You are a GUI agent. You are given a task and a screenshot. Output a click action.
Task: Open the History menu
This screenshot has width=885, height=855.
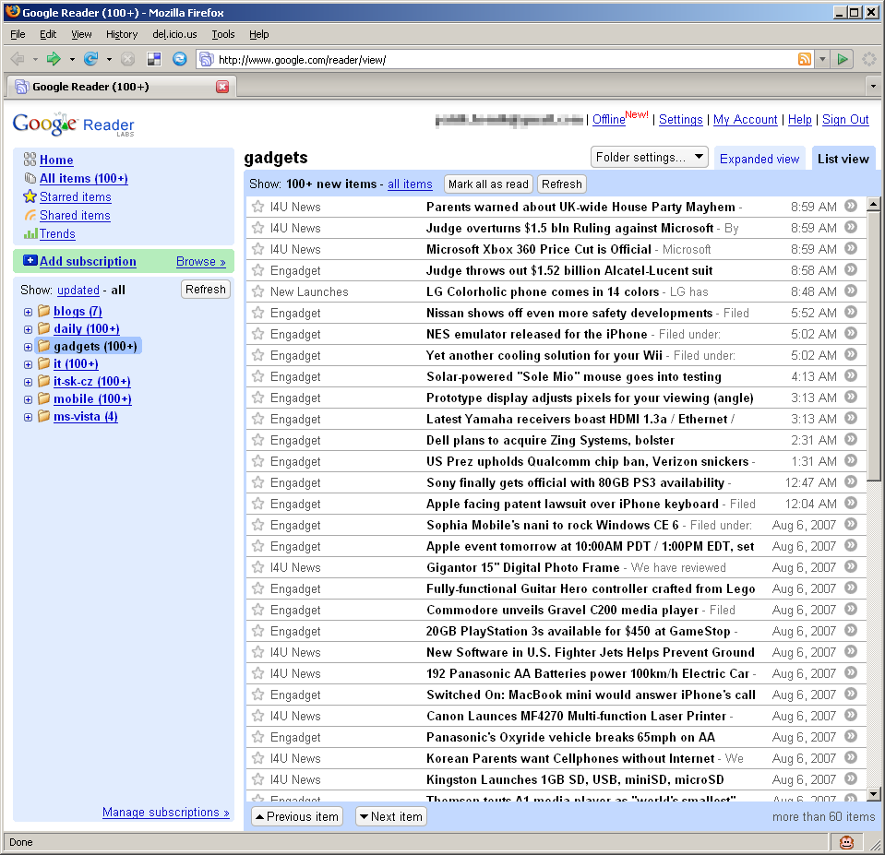click(122, 34)
